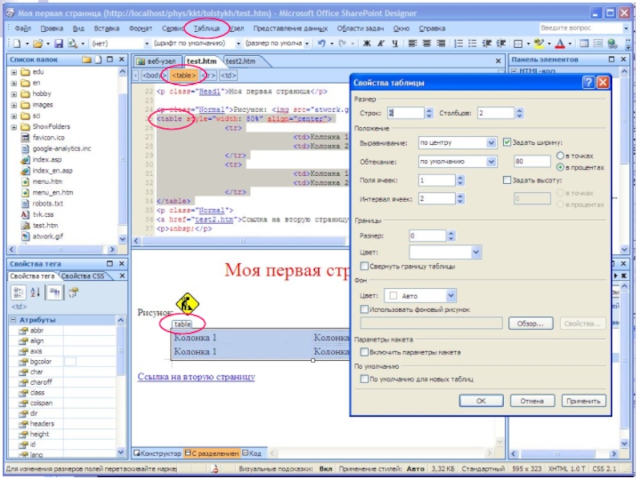Align text left in the toolbar
The image size is (641, 480).
click(x=413, y=43)
